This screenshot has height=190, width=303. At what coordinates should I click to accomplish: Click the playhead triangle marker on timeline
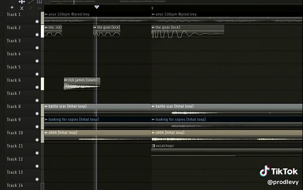pyautogui.click(x=96, y=7)
